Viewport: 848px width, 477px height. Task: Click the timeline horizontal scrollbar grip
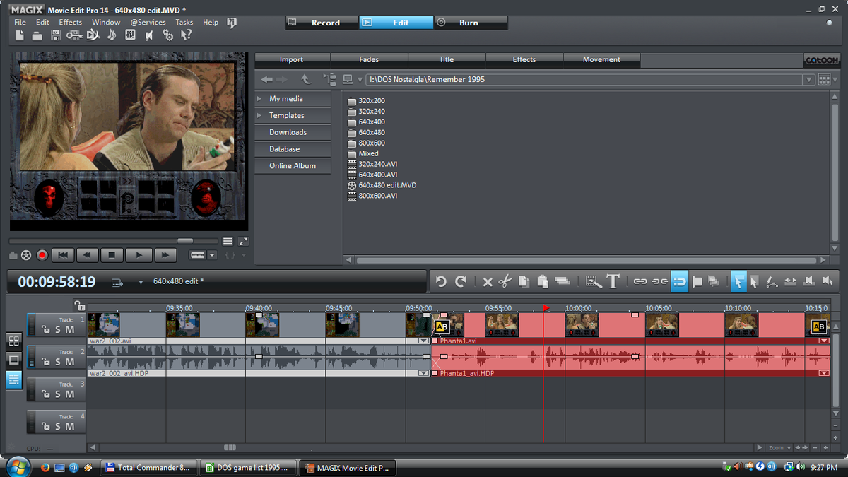(230, 447)
